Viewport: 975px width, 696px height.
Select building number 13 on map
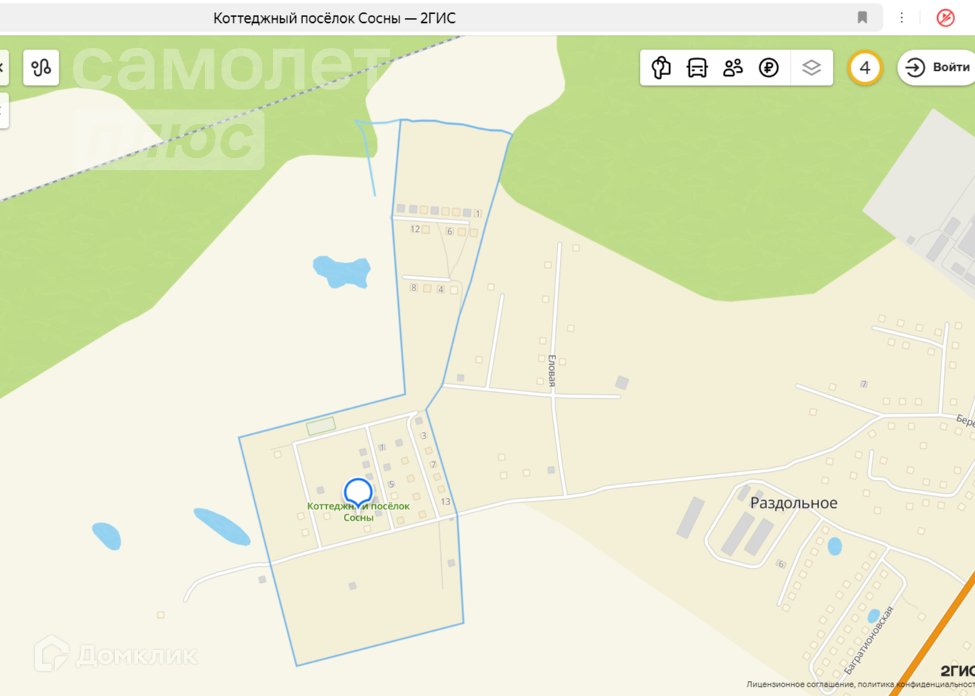[x=445, y=501]
